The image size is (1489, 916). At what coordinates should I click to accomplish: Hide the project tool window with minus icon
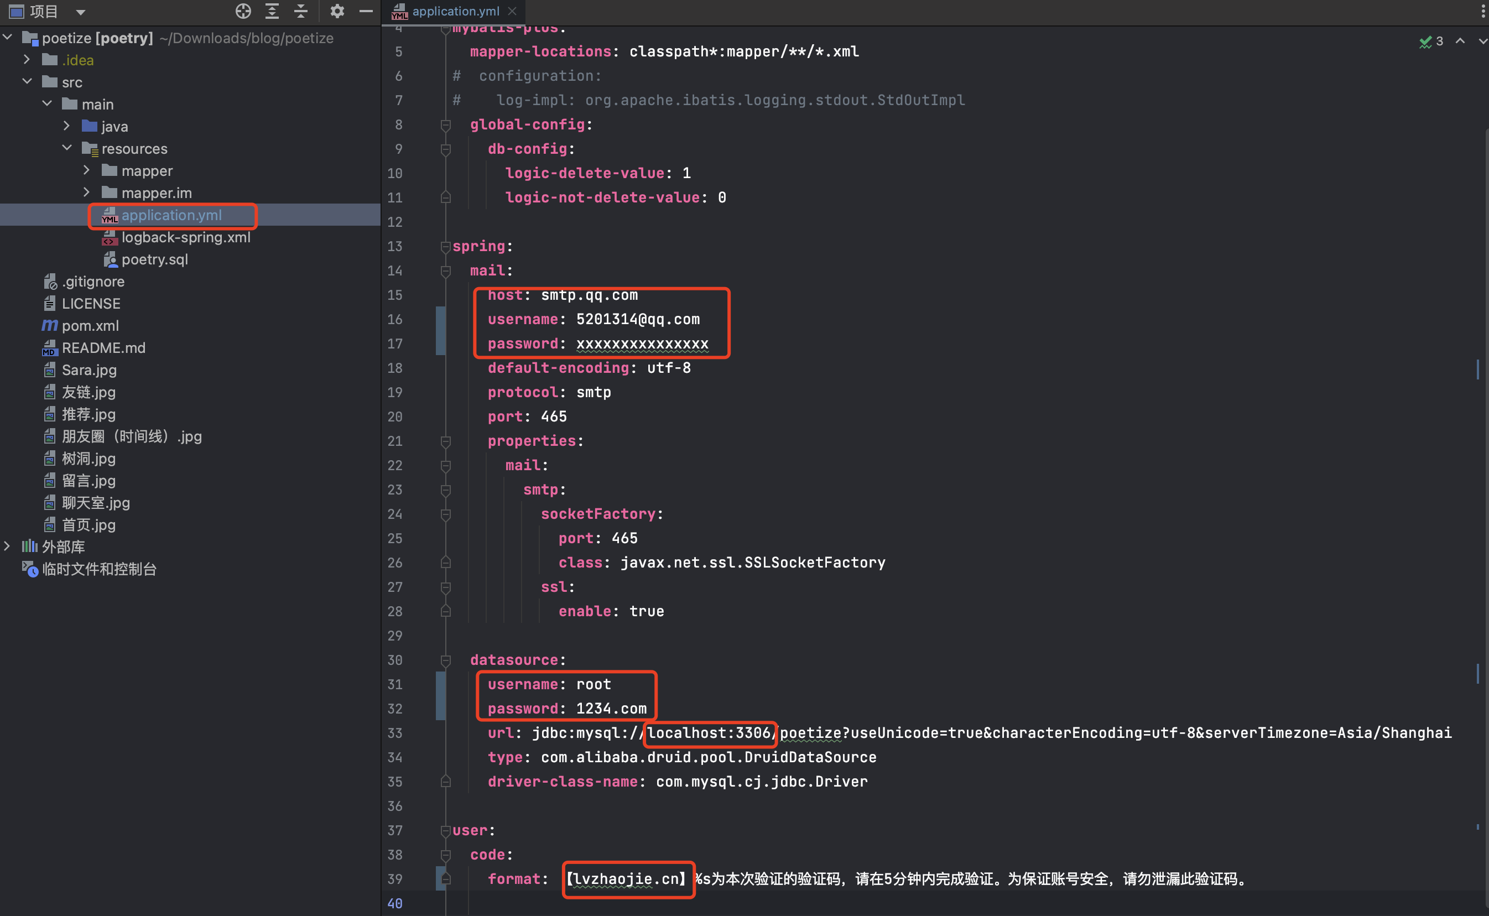(x=366, y=11)
